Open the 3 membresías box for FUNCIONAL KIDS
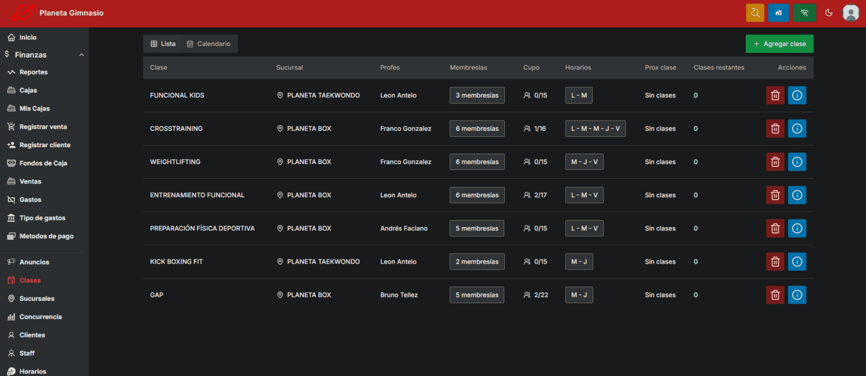This screenshot has width=866, height=376. coord(477,95)
